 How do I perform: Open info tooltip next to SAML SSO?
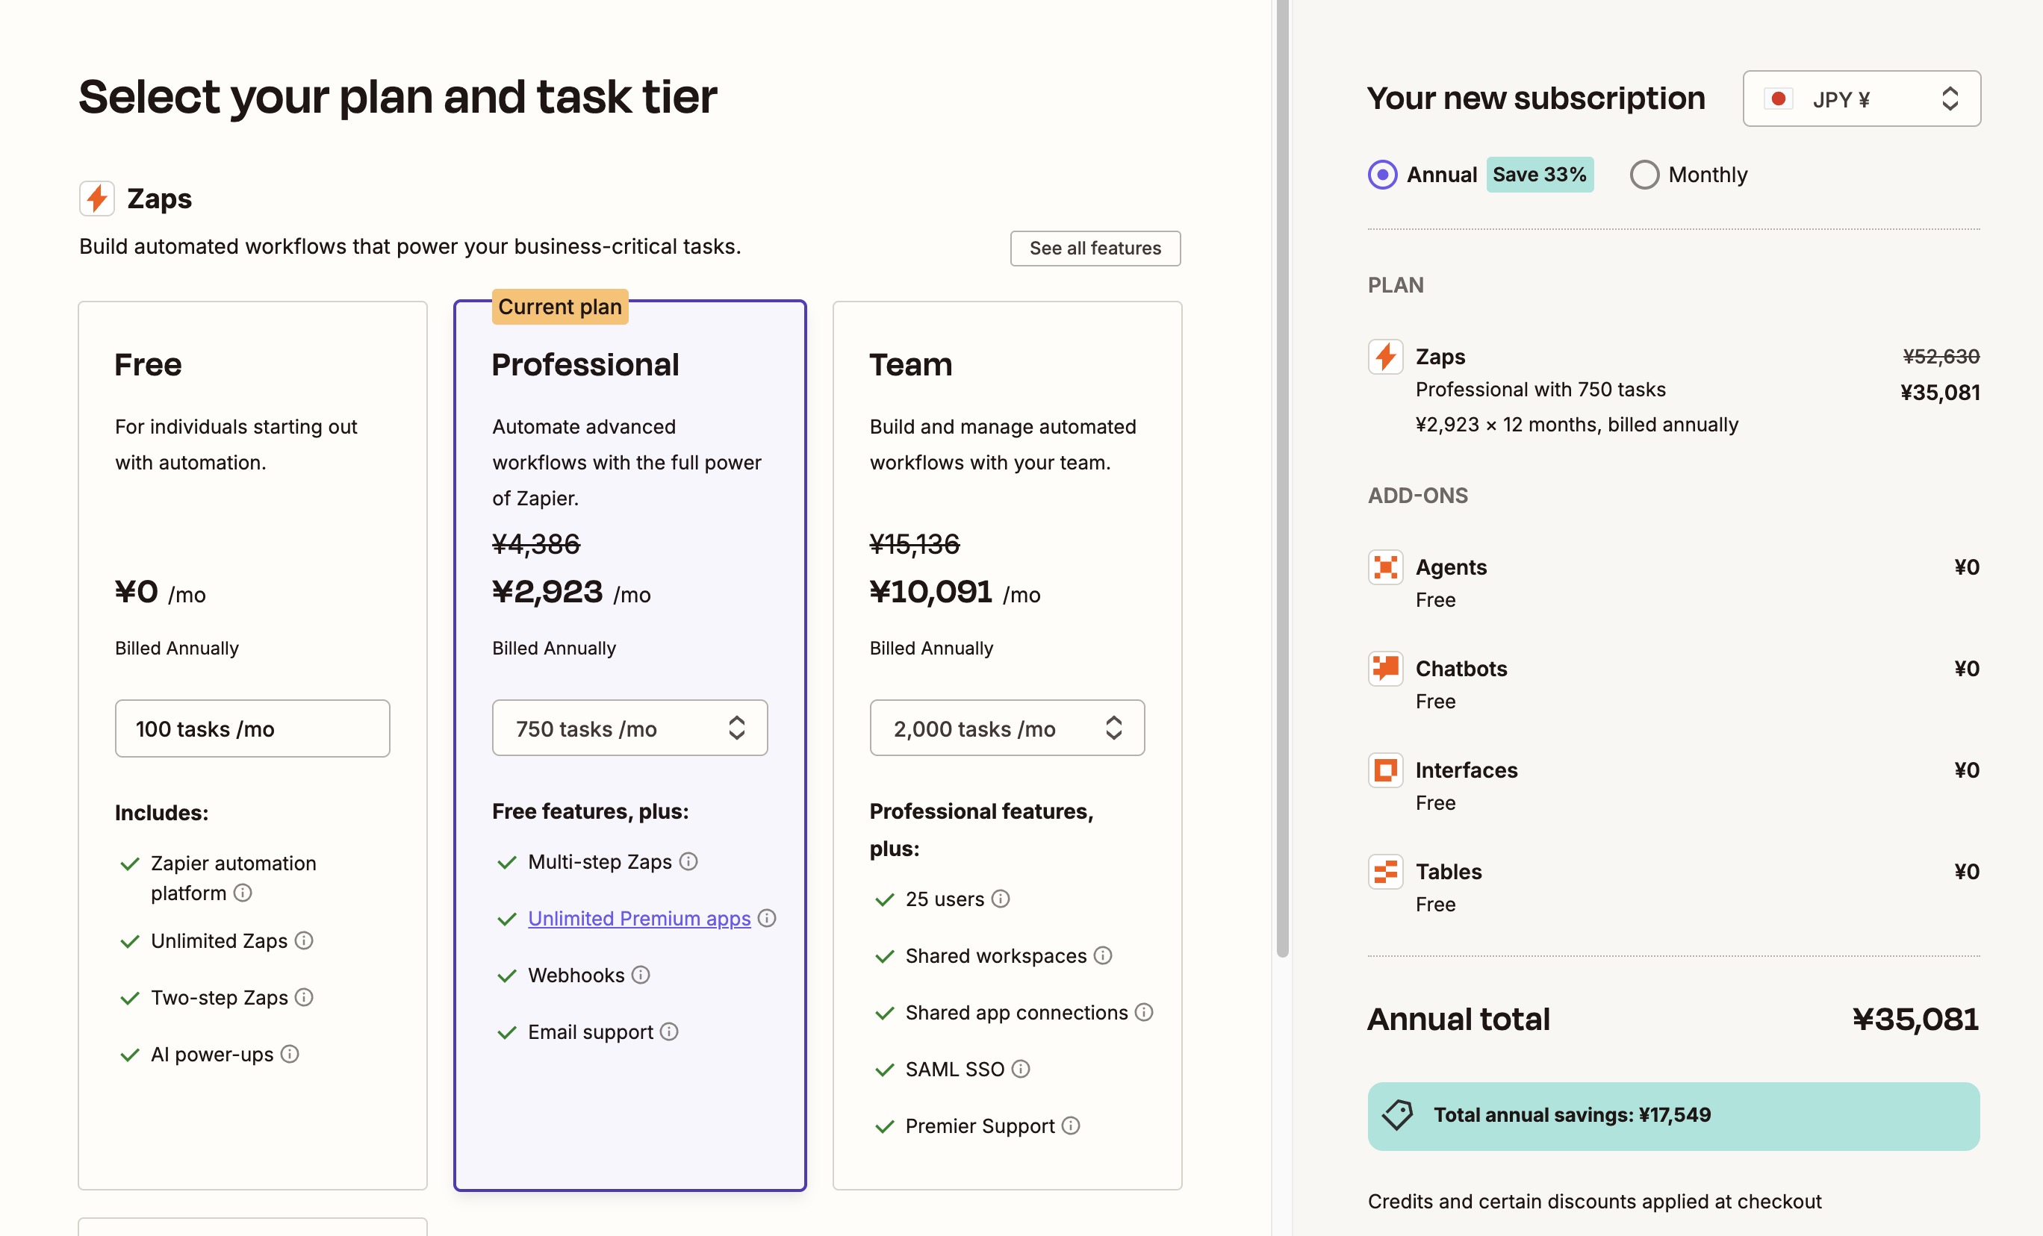click(x=1021, y=1070)
